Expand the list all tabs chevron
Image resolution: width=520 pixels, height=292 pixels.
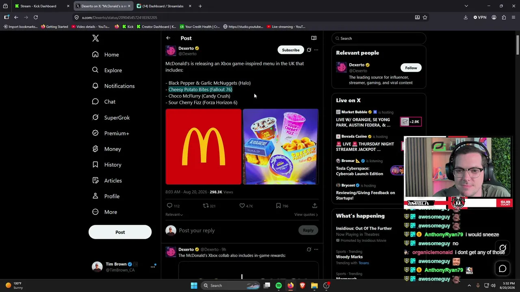pos(466,6)
